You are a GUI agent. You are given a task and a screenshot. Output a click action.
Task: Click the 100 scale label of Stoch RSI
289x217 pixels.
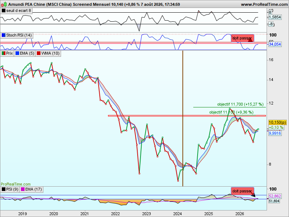[273, 35]
